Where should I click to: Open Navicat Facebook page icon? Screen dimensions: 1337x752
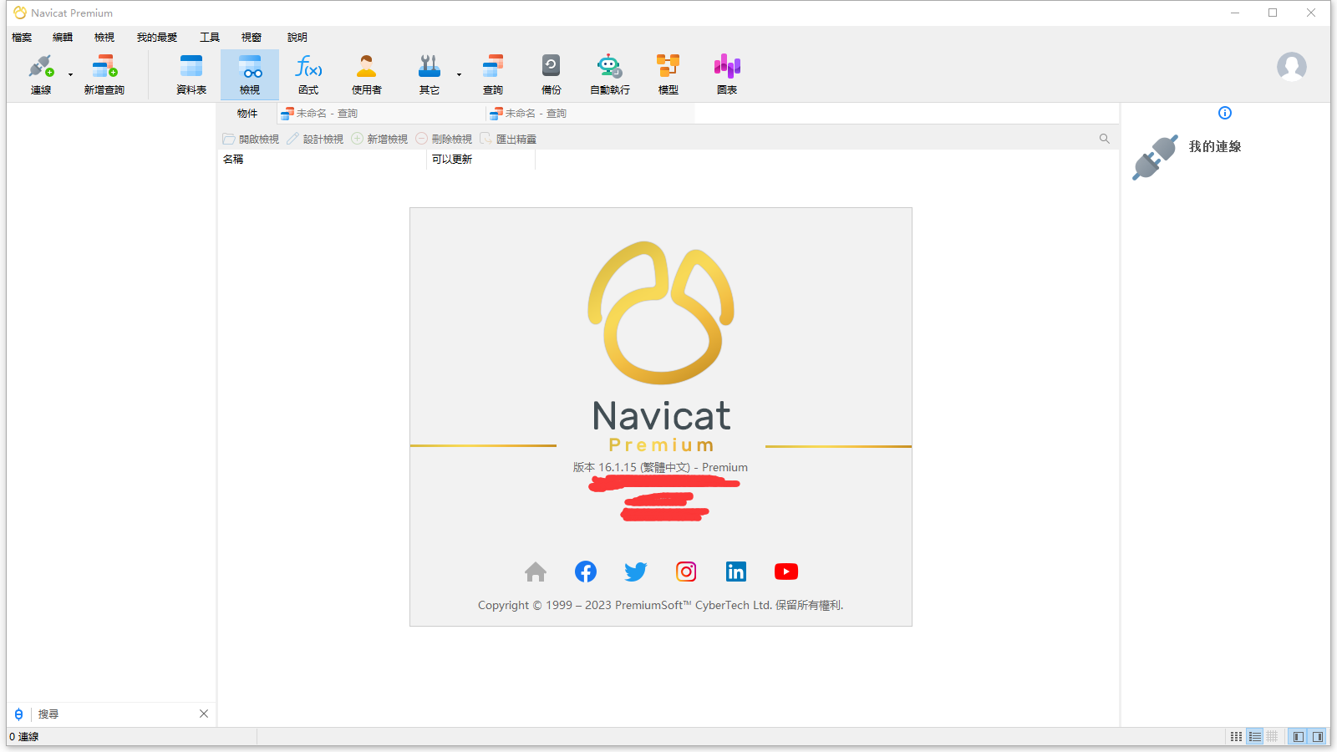coord(586,572)
